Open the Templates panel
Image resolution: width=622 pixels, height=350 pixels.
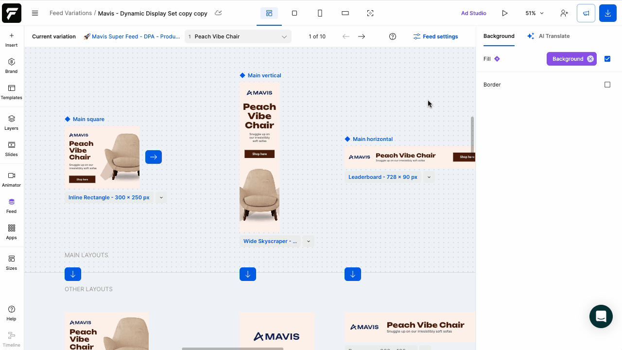pos(12,92)
